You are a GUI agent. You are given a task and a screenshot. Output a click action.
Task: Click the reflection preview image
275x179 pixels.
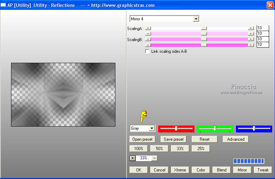pos(63,95)
